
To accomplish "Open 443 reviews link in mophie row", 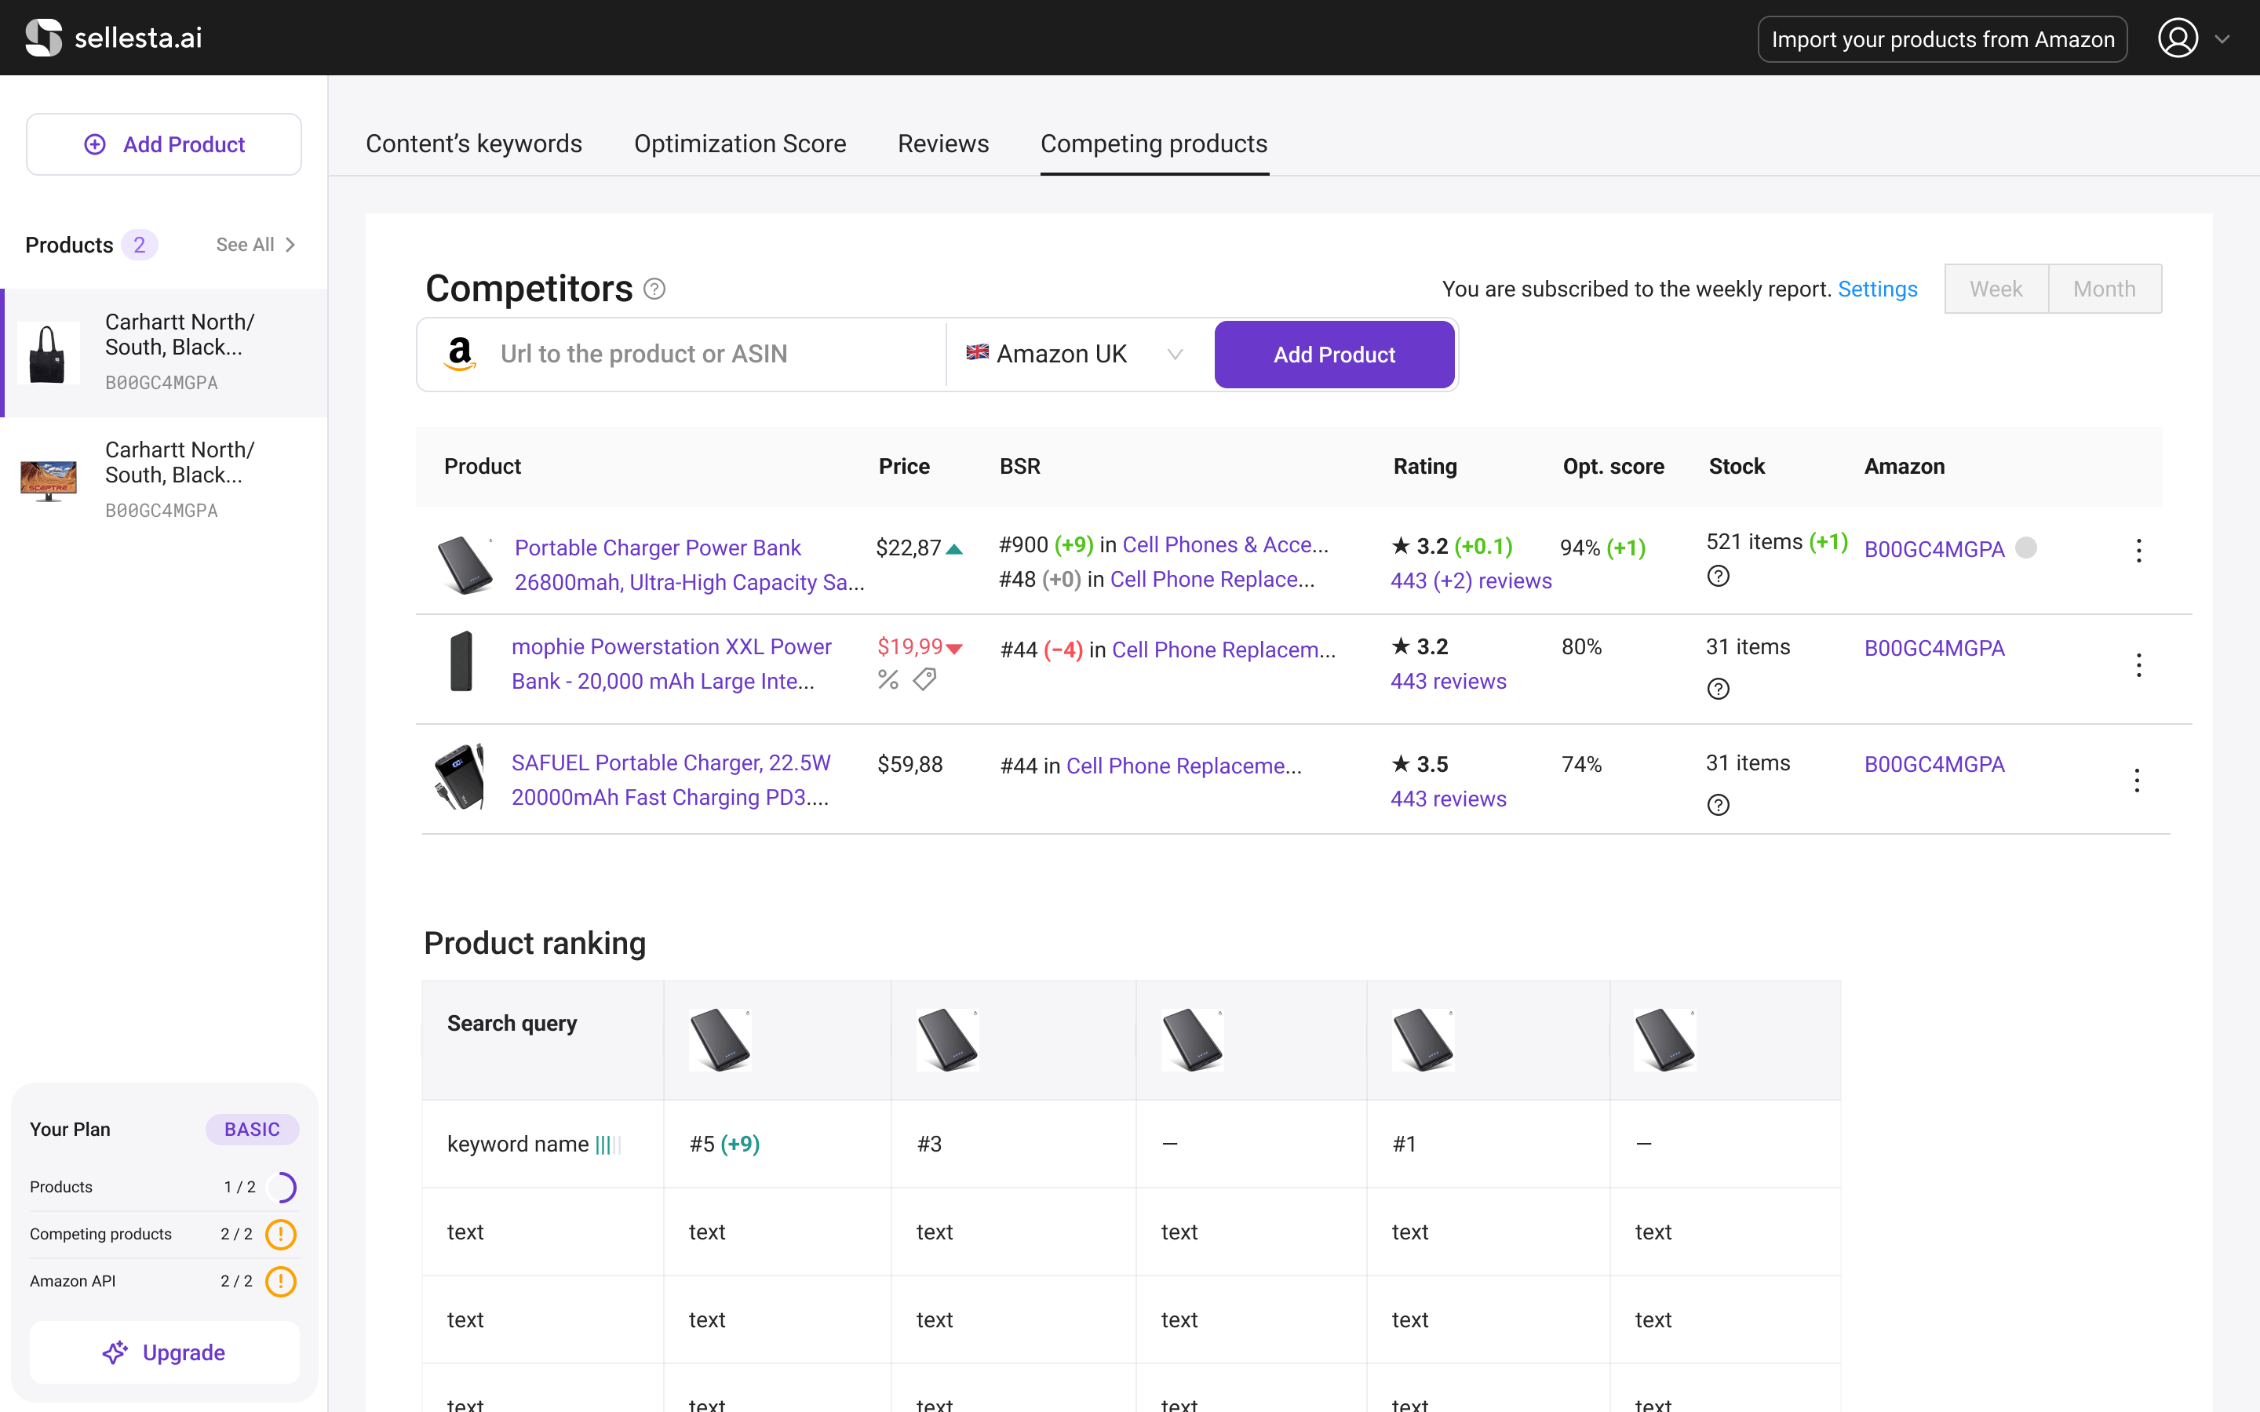I will (x=1449, y=682).
